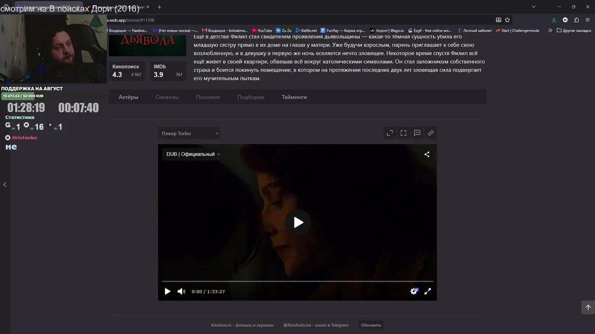Open the YouTube bookmark

262,31
